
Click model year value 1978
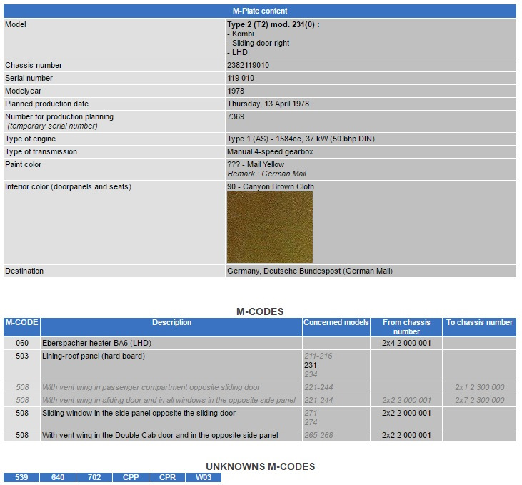pos(236,91)
